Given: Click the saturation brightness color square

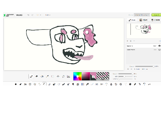Looking at the screenshot, I should (86, 76).
